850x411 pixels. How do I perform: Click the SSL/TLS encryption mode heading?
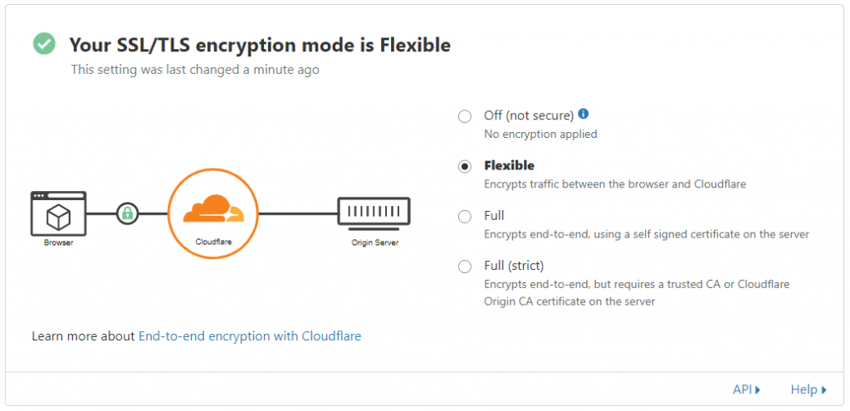pyautogui.click(x=260, y=45)
